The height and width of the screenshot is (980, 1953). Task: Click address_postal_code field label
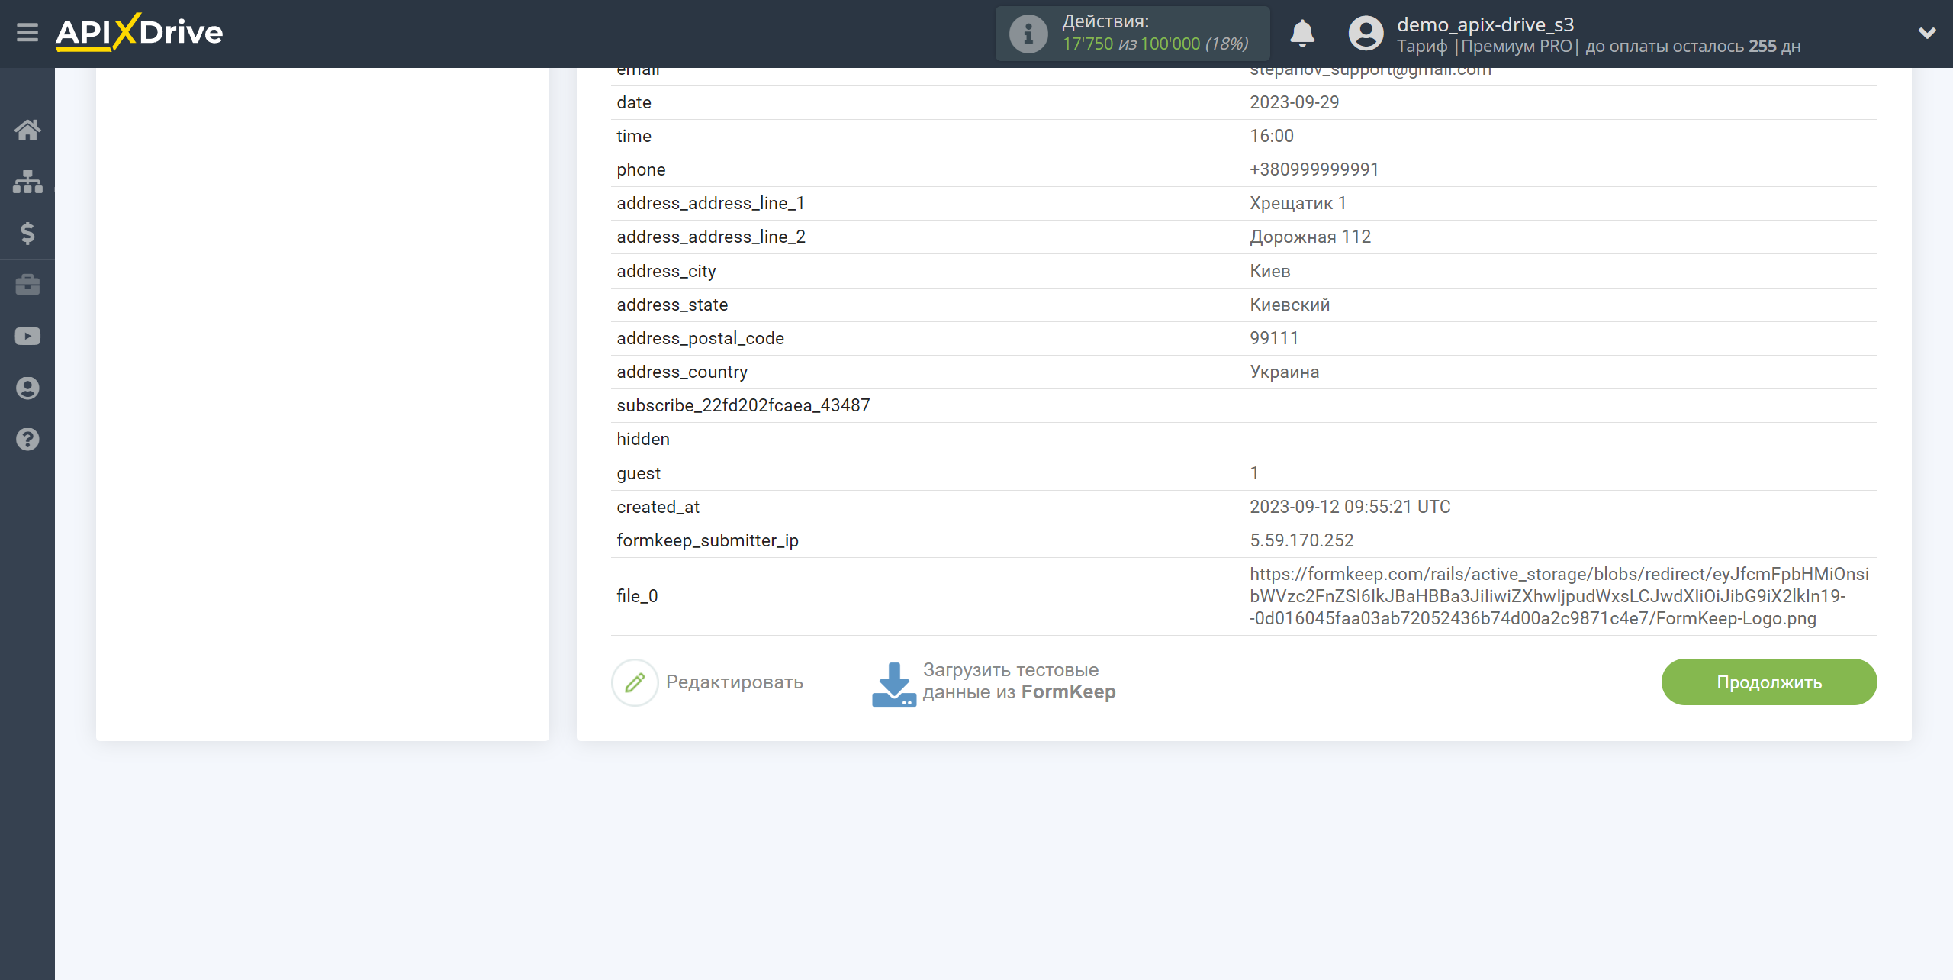(x=700, y=338)
